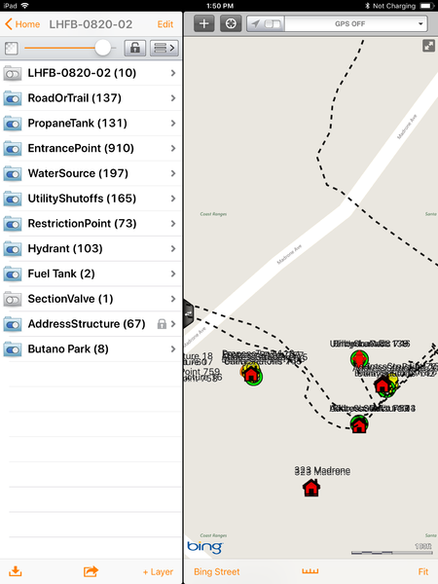Expand LHFB-0820-02 (10) row chevron

(173, 73)
